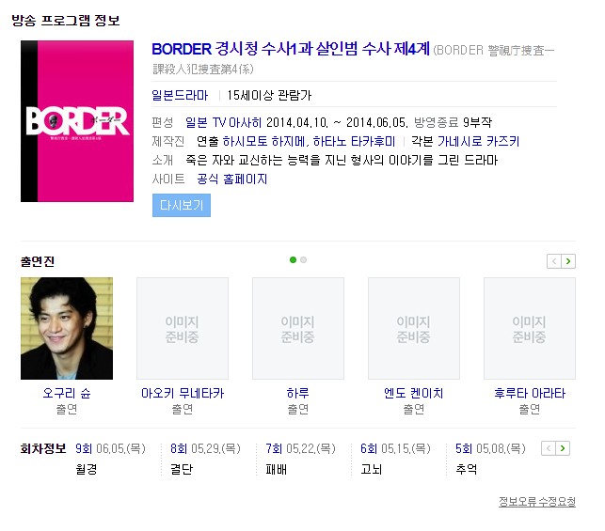
Task: Select episode 9회 link
Action: coord(83,449)
